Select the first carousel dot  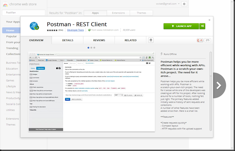click(x=88, y=48)
